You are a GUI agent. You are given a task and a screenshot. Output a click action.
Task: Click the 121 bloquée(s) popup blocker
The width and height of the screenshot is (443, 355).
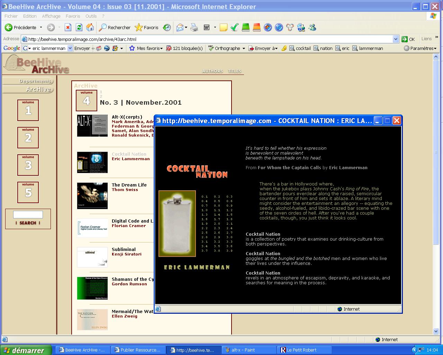(x=184, y=49)
